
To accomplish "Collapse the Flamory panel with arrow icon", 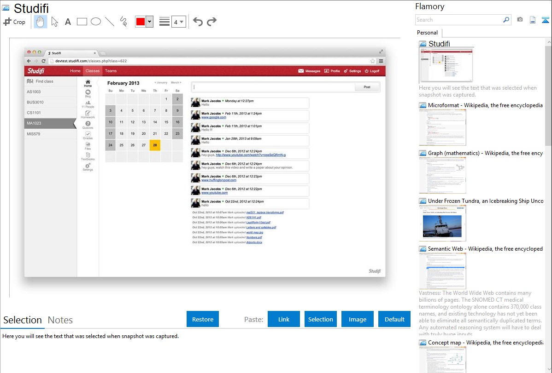I will coord(546,20).
